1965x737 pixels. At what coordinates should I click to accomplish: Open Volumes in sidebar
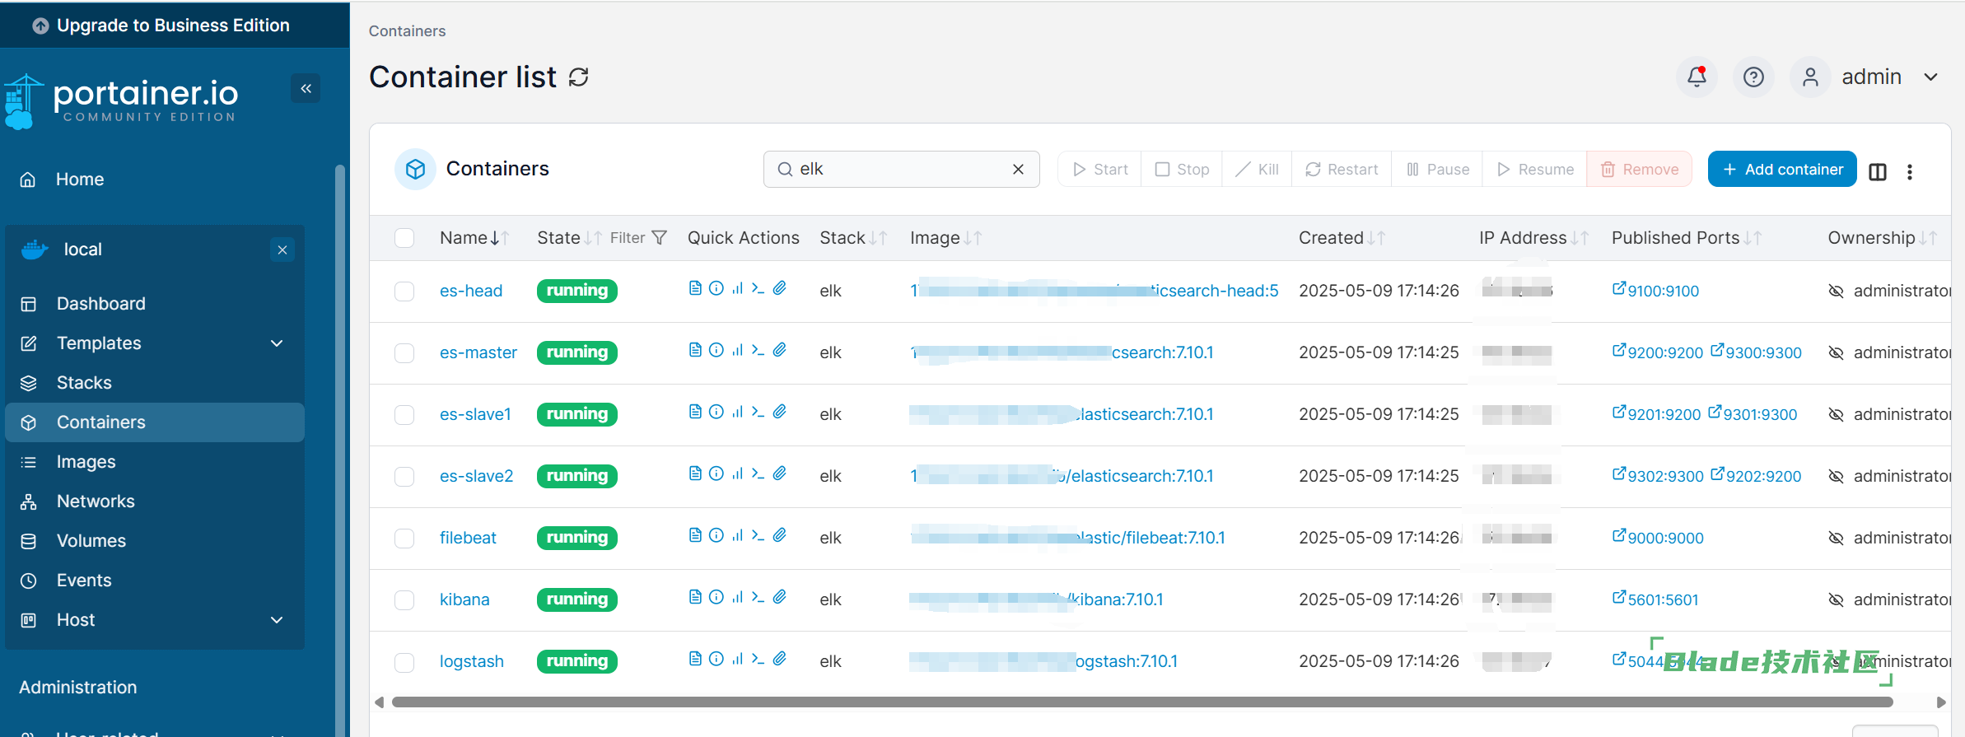[x=155, y=541]
